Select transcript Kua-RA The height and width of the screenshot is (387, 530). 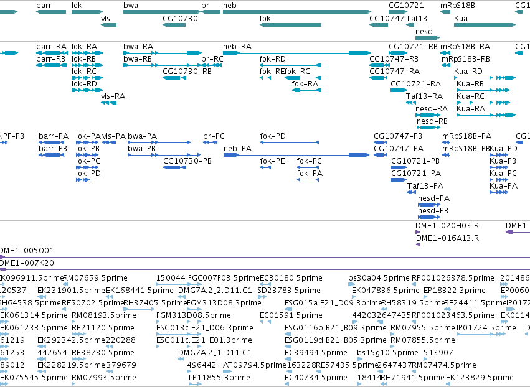471,109
